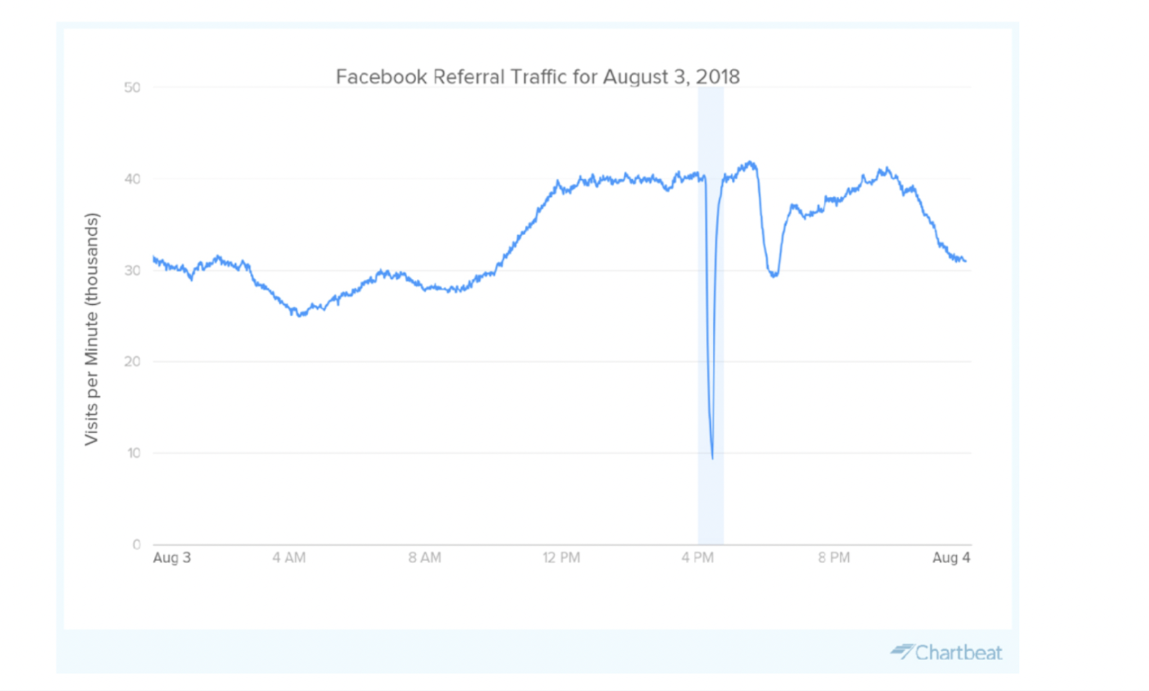Click the Chartbeat brand name text
Image resolution: width=1149 pixels, height=691 pixels.
click(958, 653)
